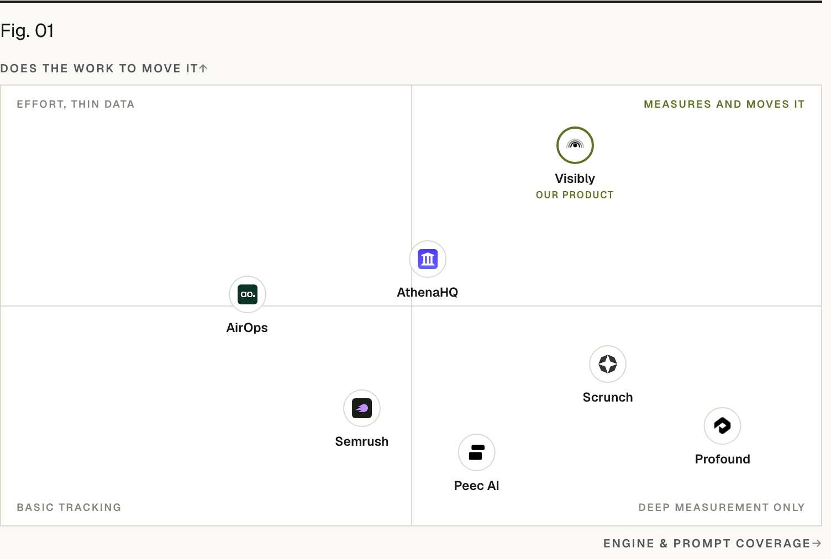Select the 'BASIC TRACKING' quadrant label
Viewport: 831px width, 559px height.
pyautogui.click(x=69, y=508)
